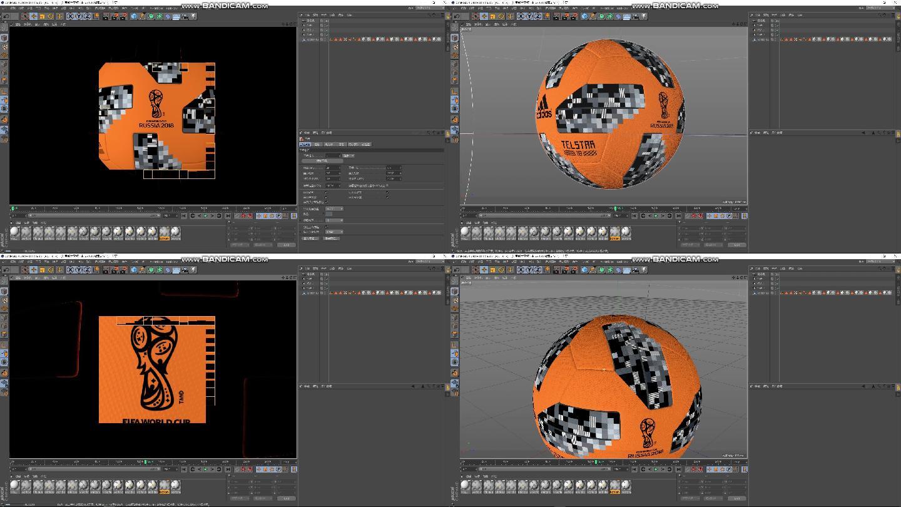Click bottom-left button in attribute panel
The image size is (901, 507).
click(310, 238)
